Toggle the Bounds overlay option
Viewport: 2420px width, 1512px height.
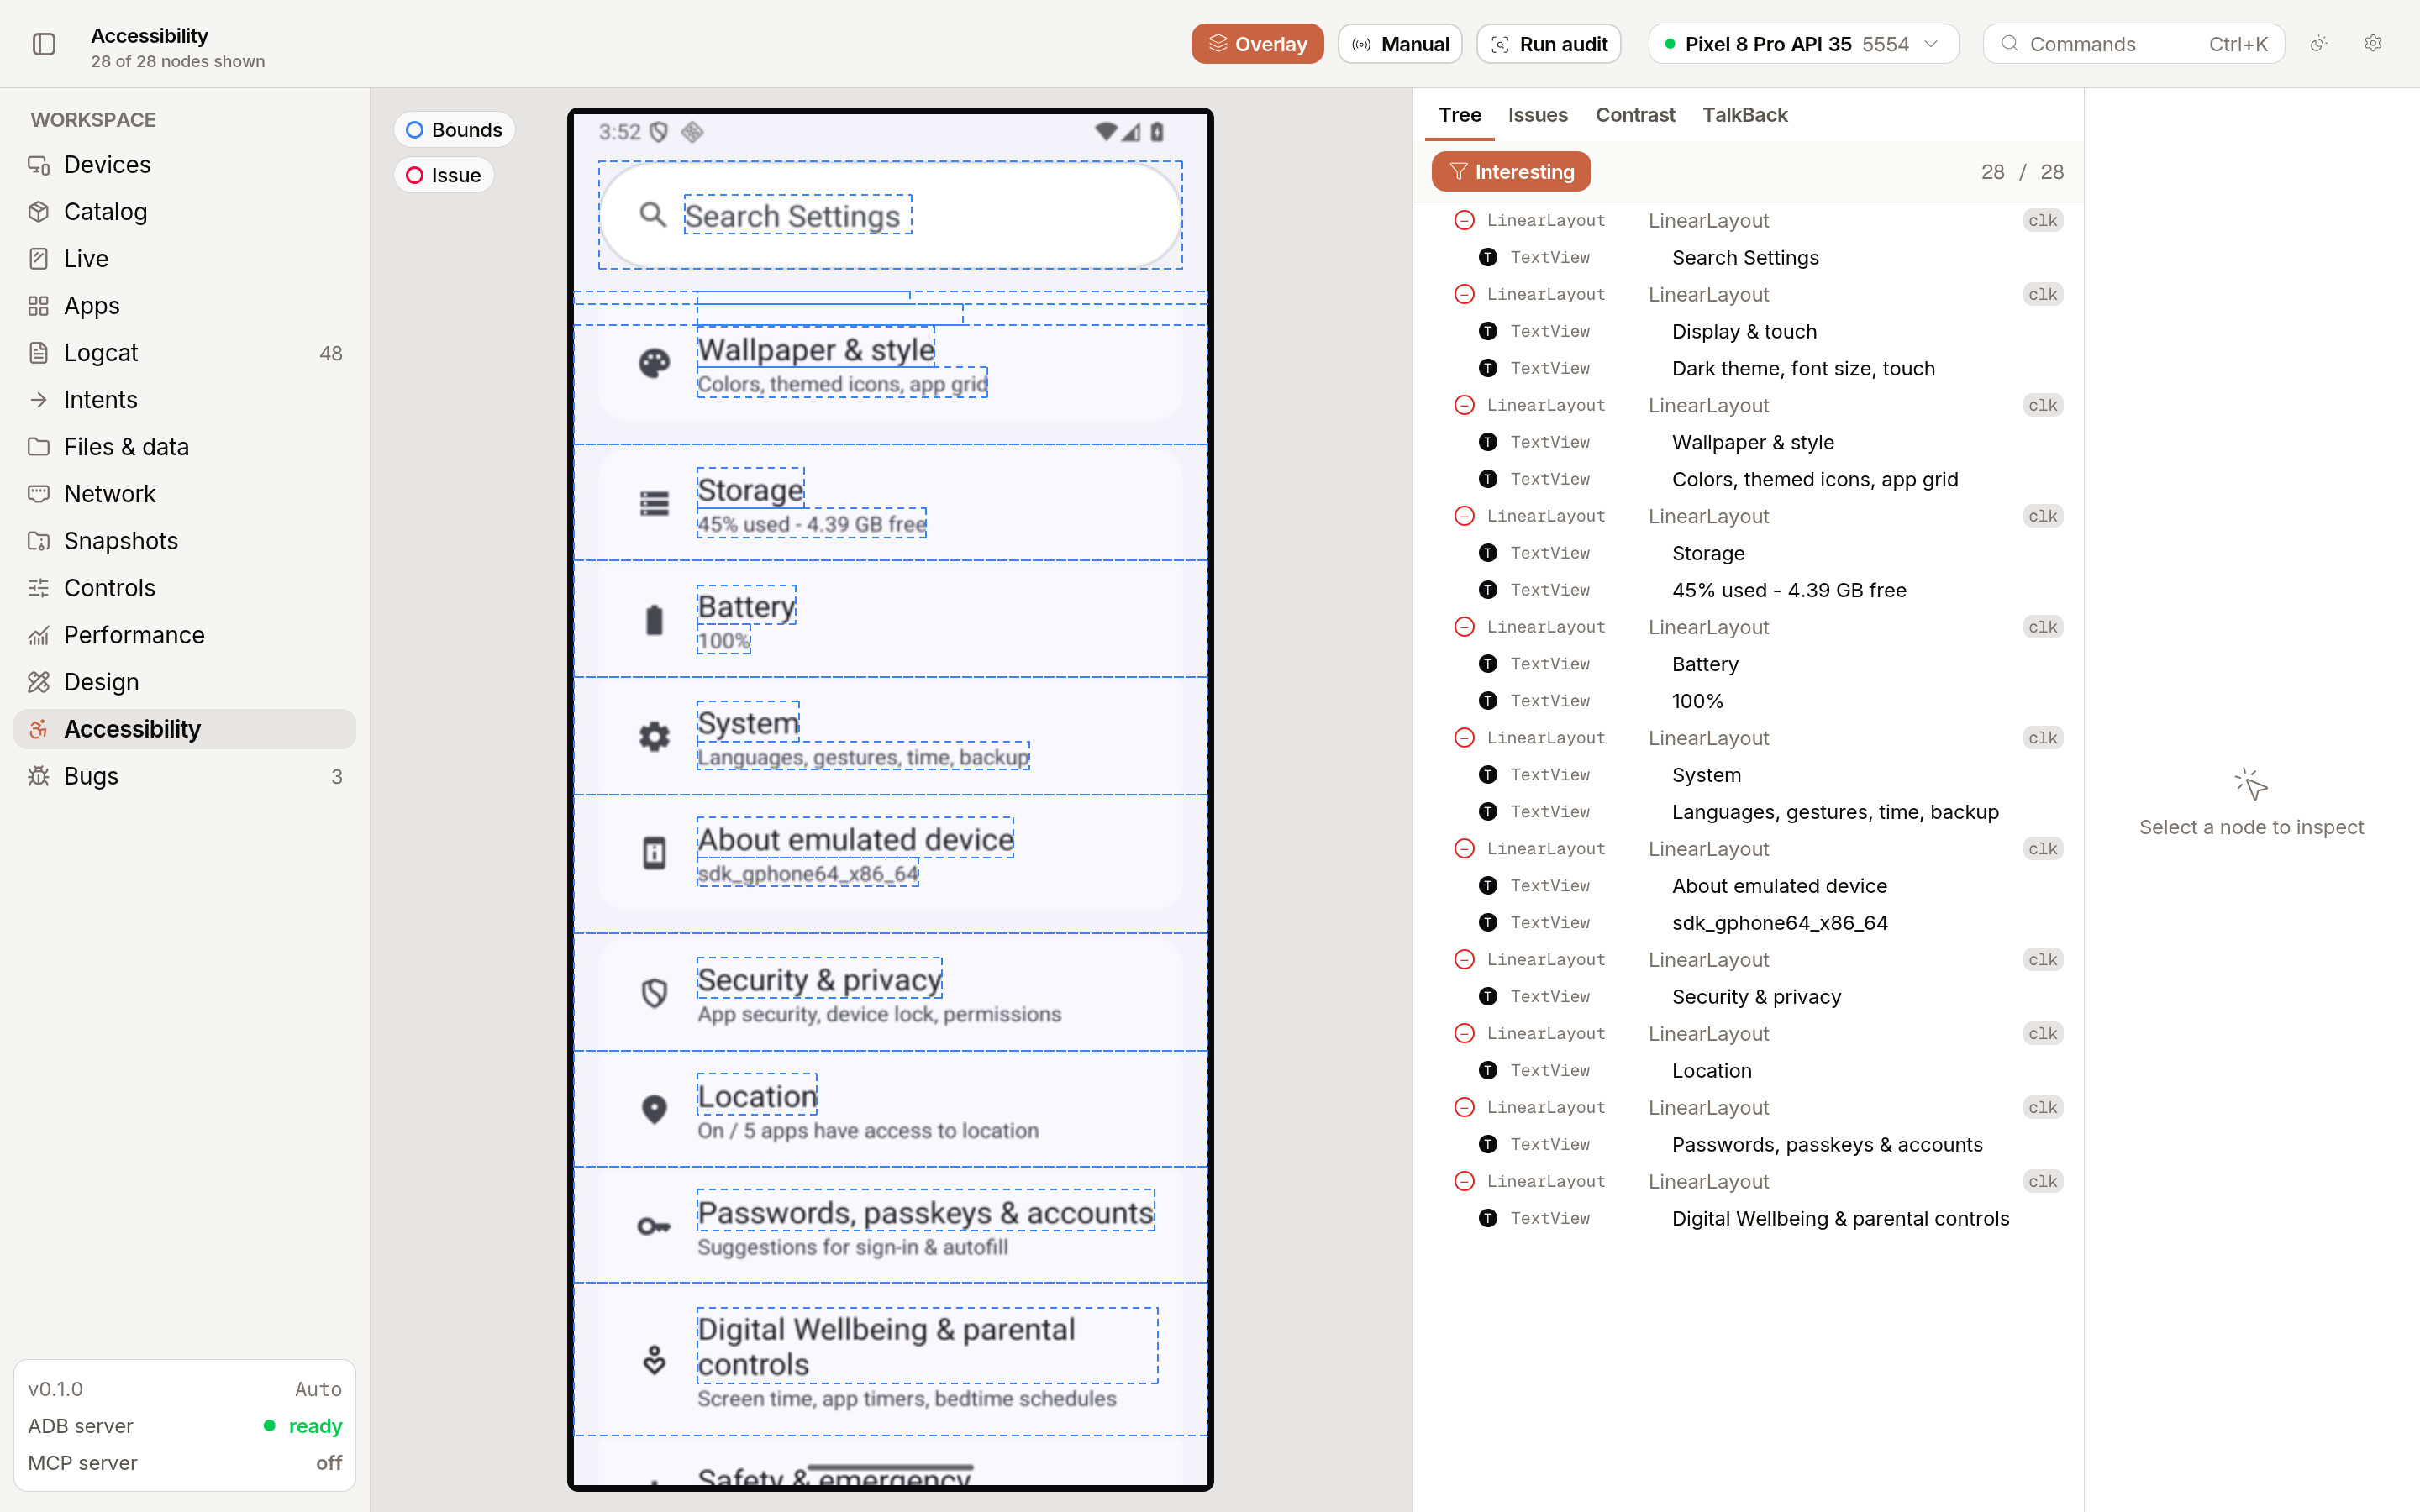[454, 130]
